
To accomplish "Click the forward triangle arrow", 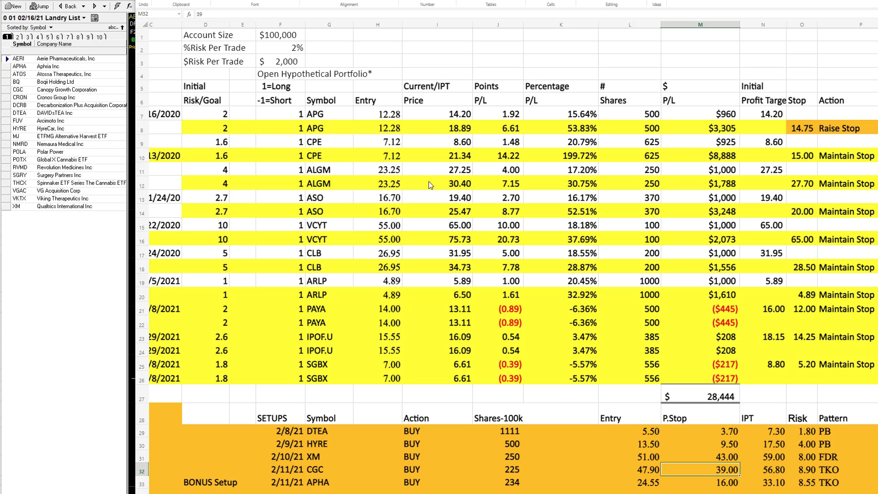I will point(94,6).
